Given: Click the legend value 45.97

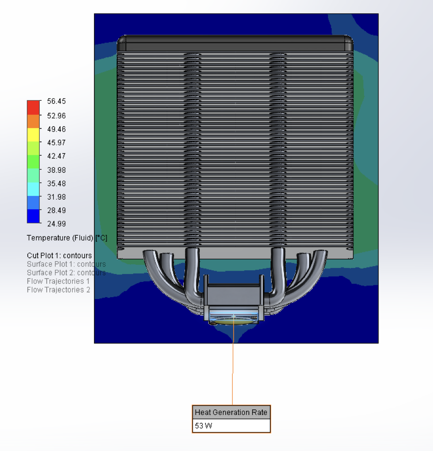Looking at the screenshot, I should (x=56, y=143).
